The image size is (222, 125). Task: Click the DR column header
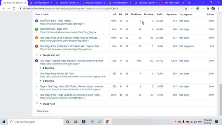click(x=121, y=14)
